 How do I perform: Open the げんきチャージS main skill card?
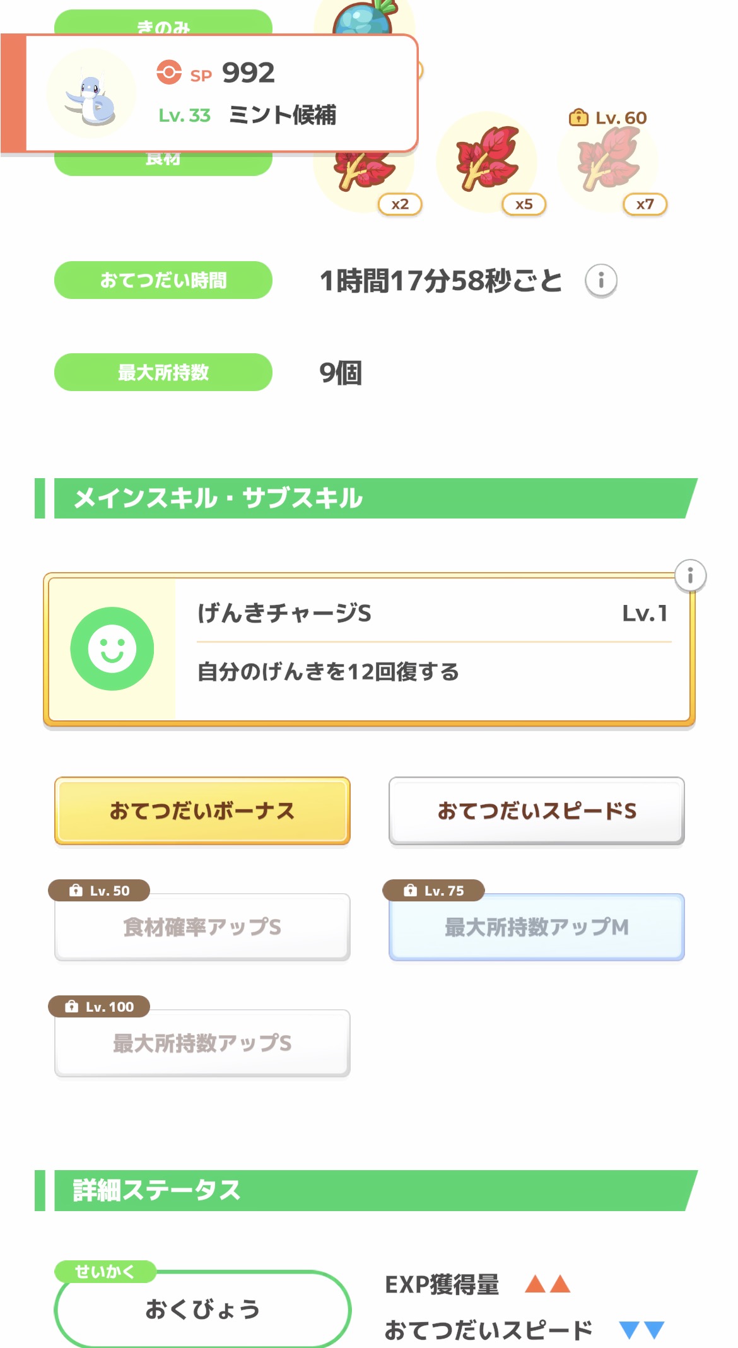(432, 648)
